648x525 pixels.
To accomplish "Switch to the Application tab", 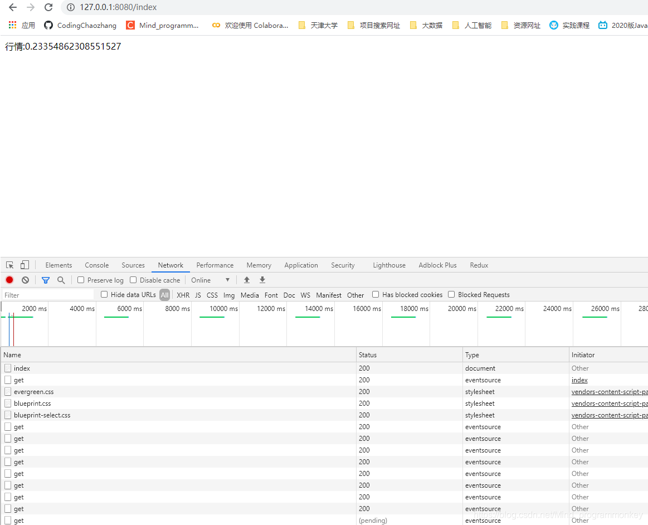I will [x=301, y=265].
